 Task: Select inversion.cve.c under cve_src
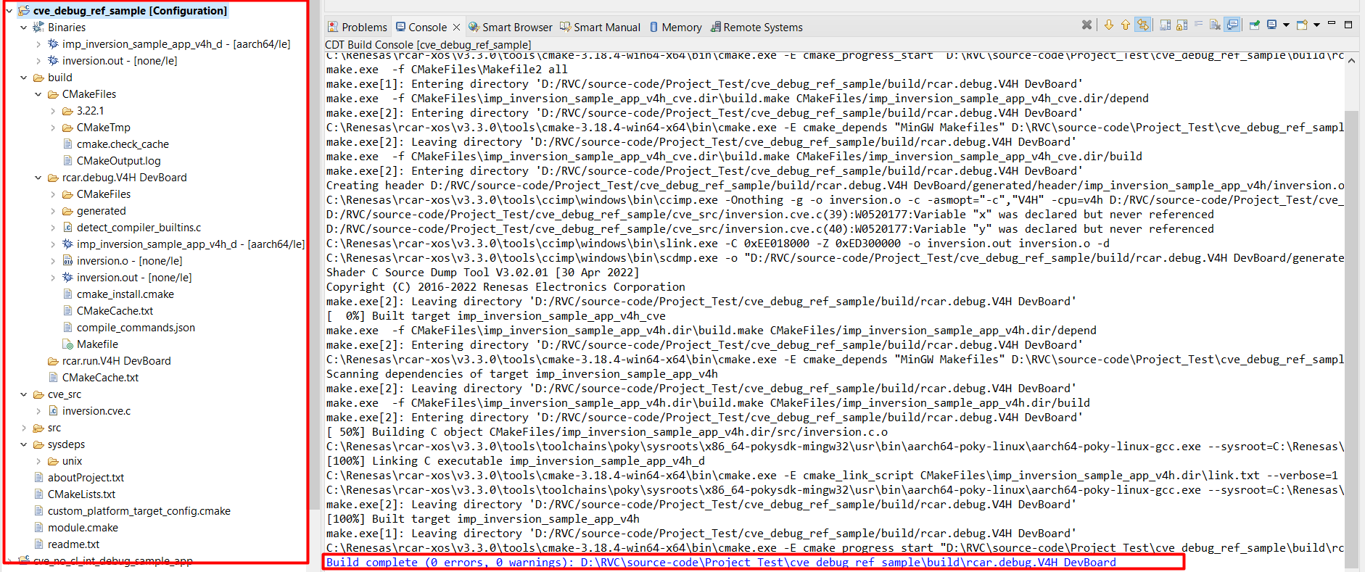click(96, 411)
